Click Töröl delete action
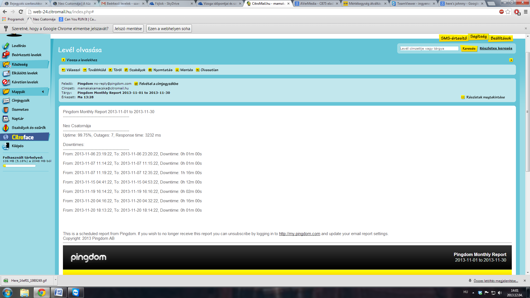The width and height of the screenshot is (530, 298). [115, 70]
